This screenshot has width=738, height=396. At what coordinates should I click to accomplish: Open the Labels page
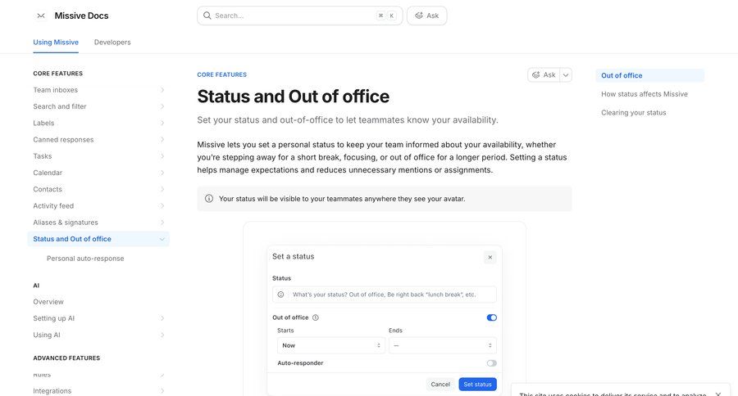pyautogui.click(x=43, y=123)
